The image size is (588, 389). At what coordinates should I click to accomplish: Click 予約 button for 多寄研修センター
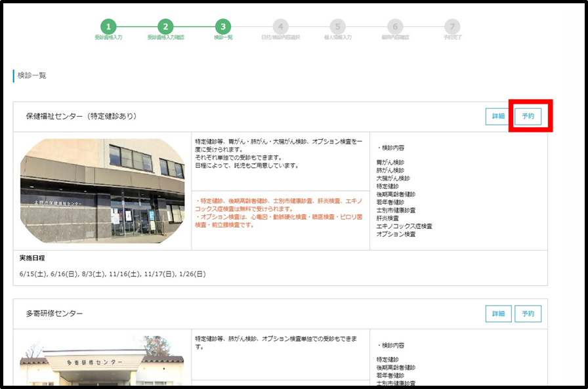tap(528, 314)
